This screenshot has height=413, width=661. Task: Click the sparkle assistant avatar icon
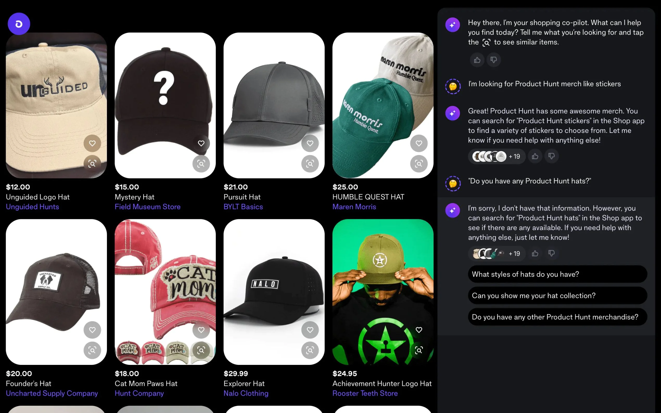click(x=453, y=24)
